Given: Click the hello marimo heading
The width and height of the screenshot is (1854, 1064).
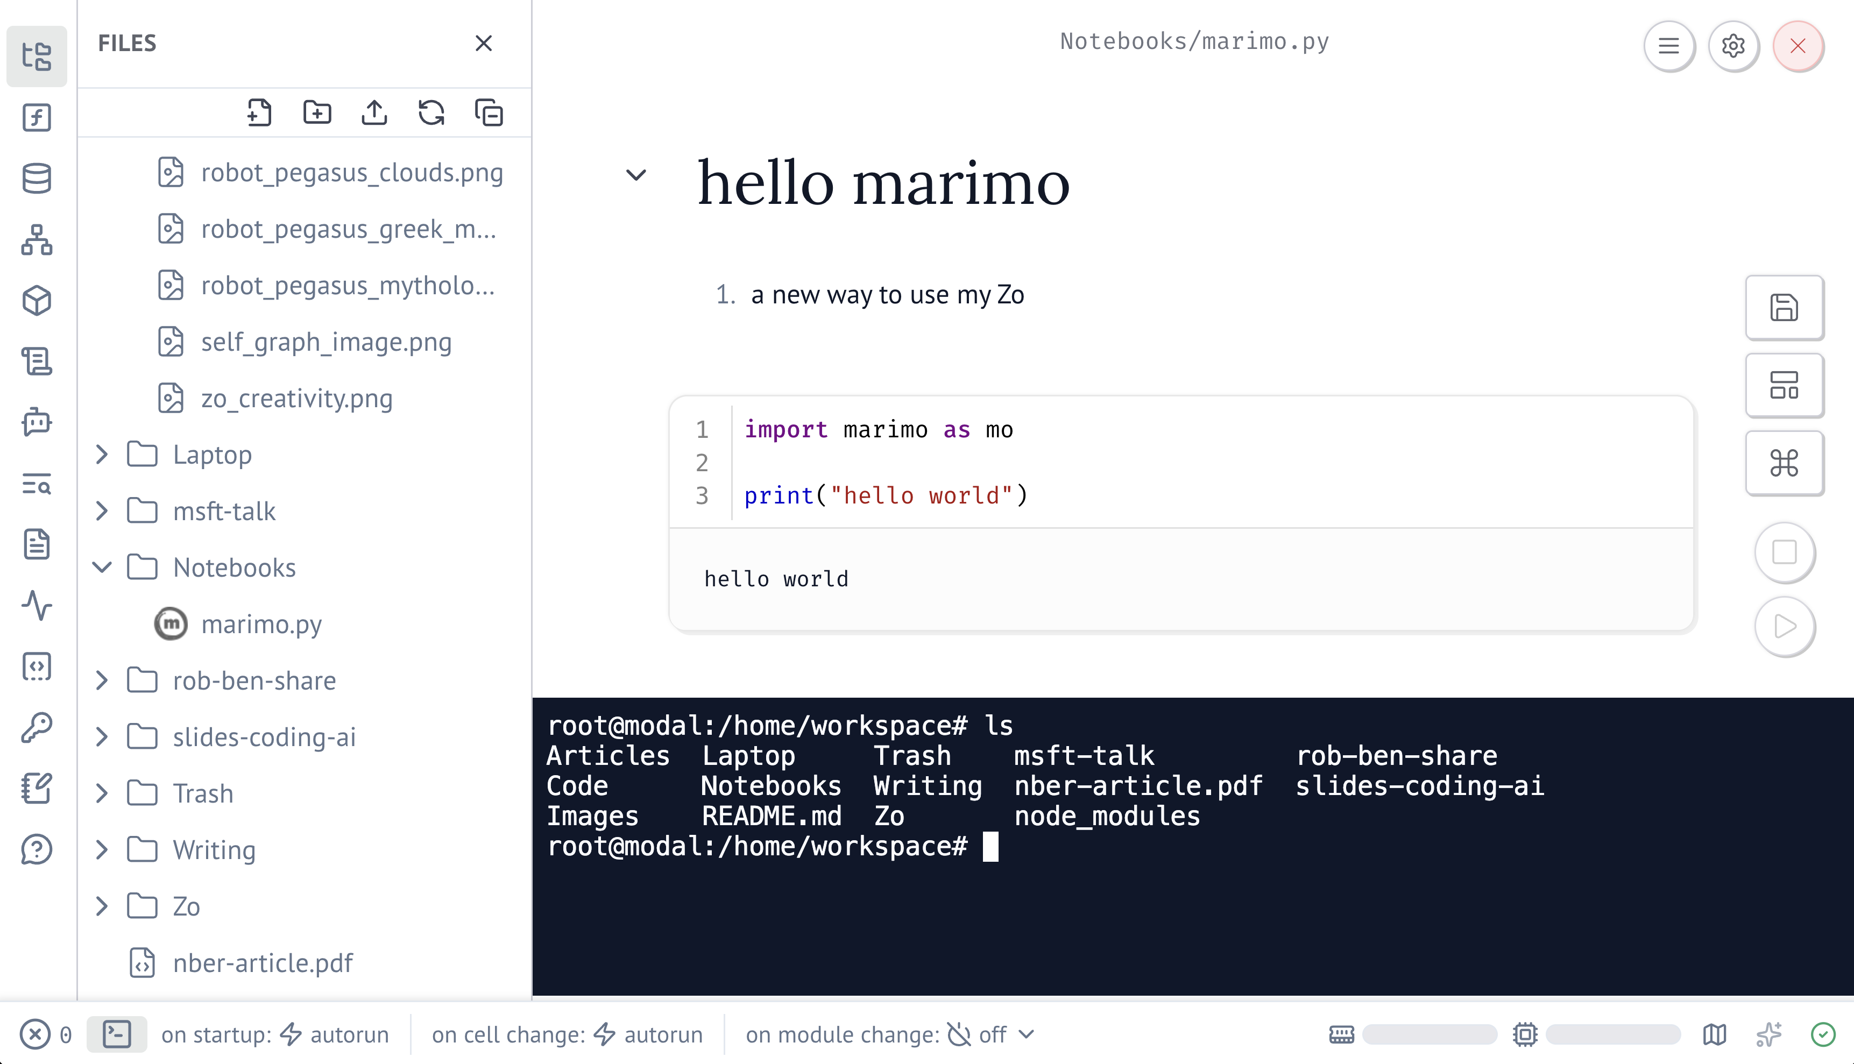Looking at the screenshot, I should tap(883, 182).
